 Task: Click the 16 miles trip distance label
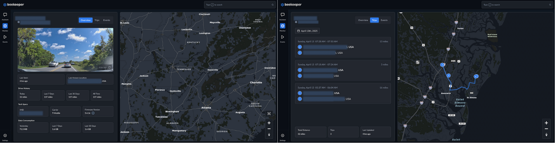384,88
